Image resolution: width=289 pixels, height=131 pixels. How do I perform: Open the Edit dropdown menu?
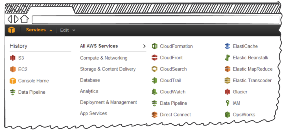67,30
